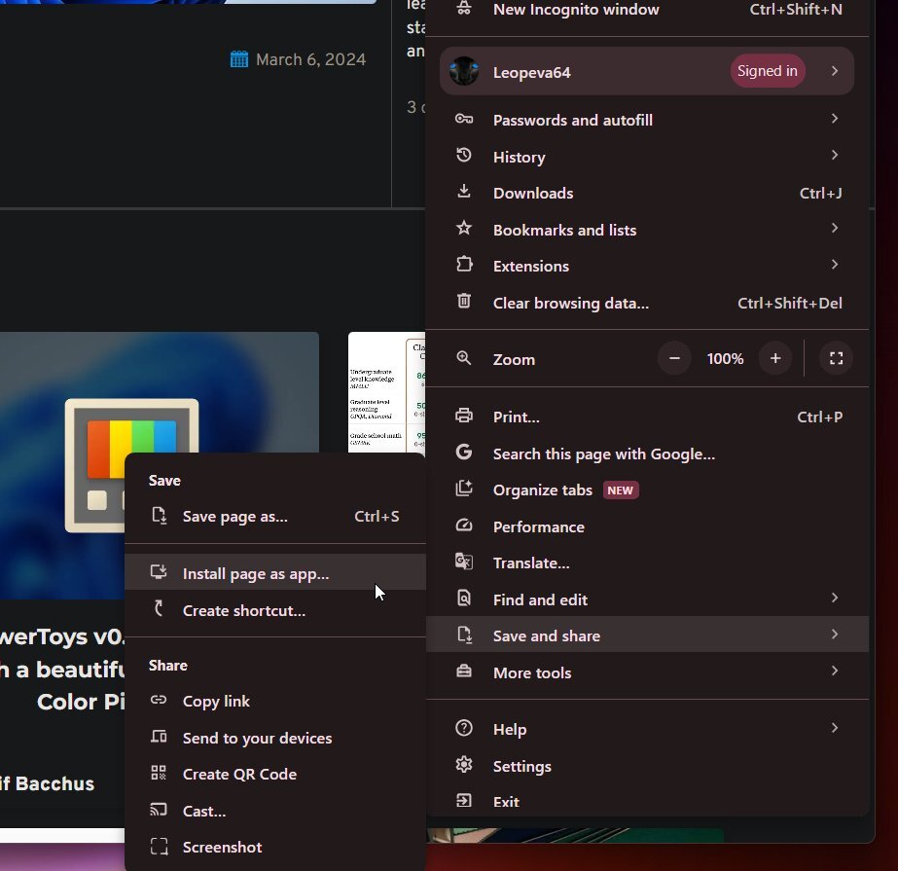Select Send to your devices entry

coord(275,738)
